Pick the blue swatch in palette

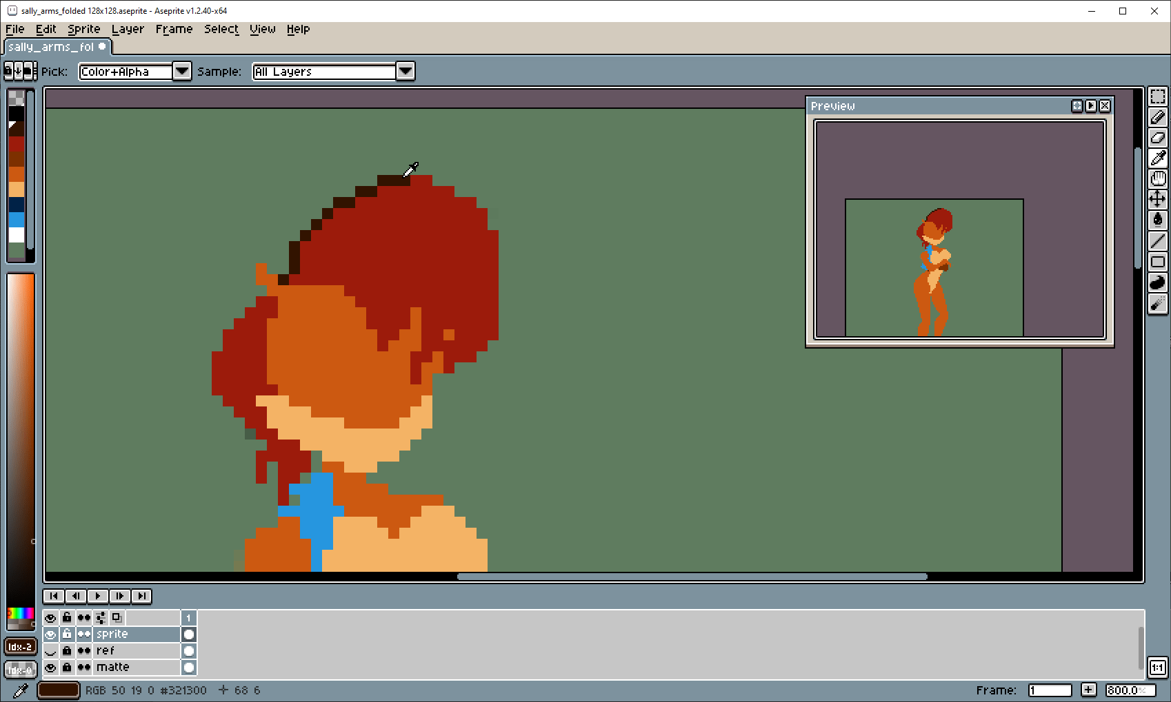(x=17, y=220)
